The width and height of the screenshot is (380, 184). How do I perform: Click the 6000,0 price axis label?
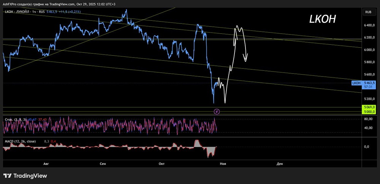[369, 50]
